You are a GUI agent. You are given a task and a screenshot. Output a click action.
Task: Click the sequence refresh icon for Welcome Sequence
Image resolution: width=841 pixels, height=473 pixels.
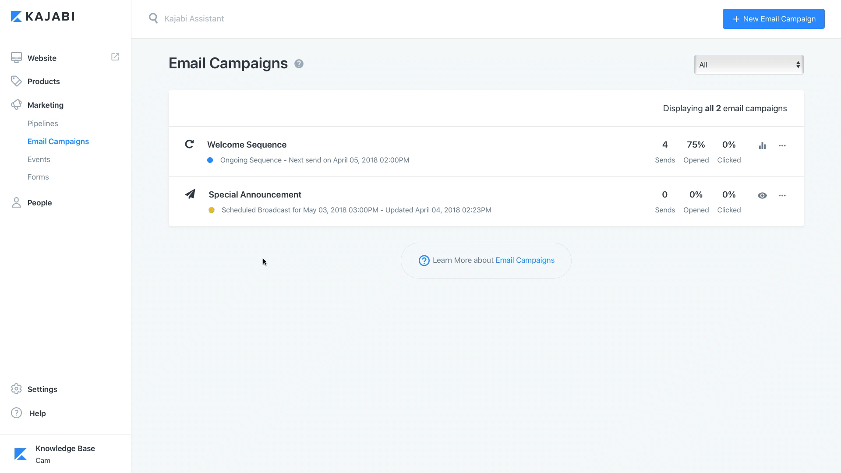coord(189,144)
